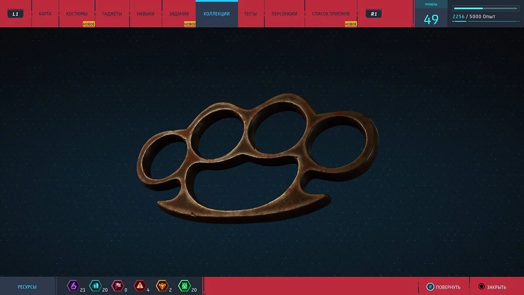This screenshot has width=524, height=295.
Task: Switch to the НАВЫКИ tab
Action: click(145, 14)
